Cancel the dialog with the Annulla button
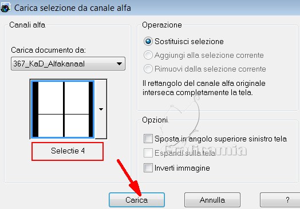 pyautogui.click(x=212, y=200)
